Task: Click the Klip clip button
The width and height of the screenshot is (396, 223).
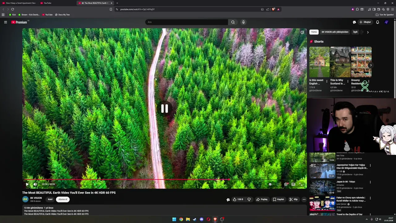Action: pyautogui.click(x=294, y=199)
